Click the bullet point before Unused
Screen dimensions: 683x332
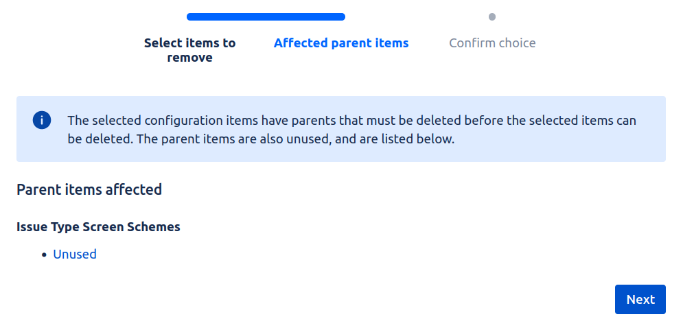pyautogui.click(x=45, y=254)
